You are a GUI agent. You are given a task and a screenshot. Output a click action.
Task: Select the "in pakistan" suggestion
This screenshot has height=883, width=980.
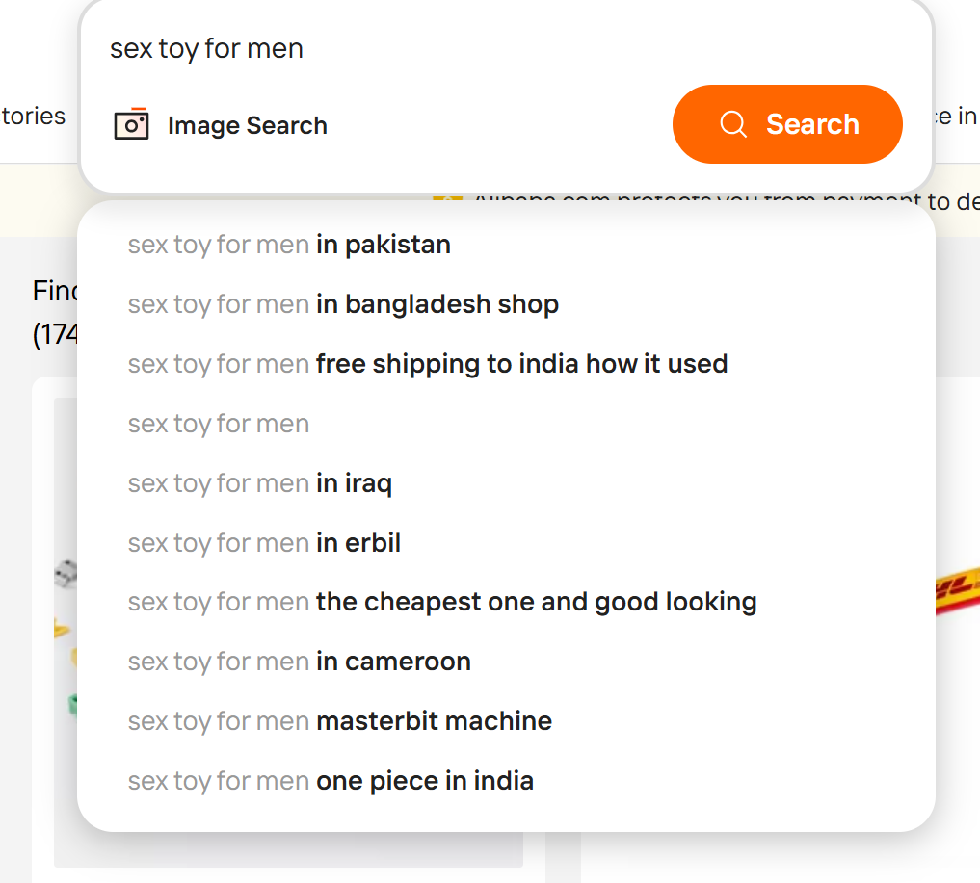click(x=289, y=245)
